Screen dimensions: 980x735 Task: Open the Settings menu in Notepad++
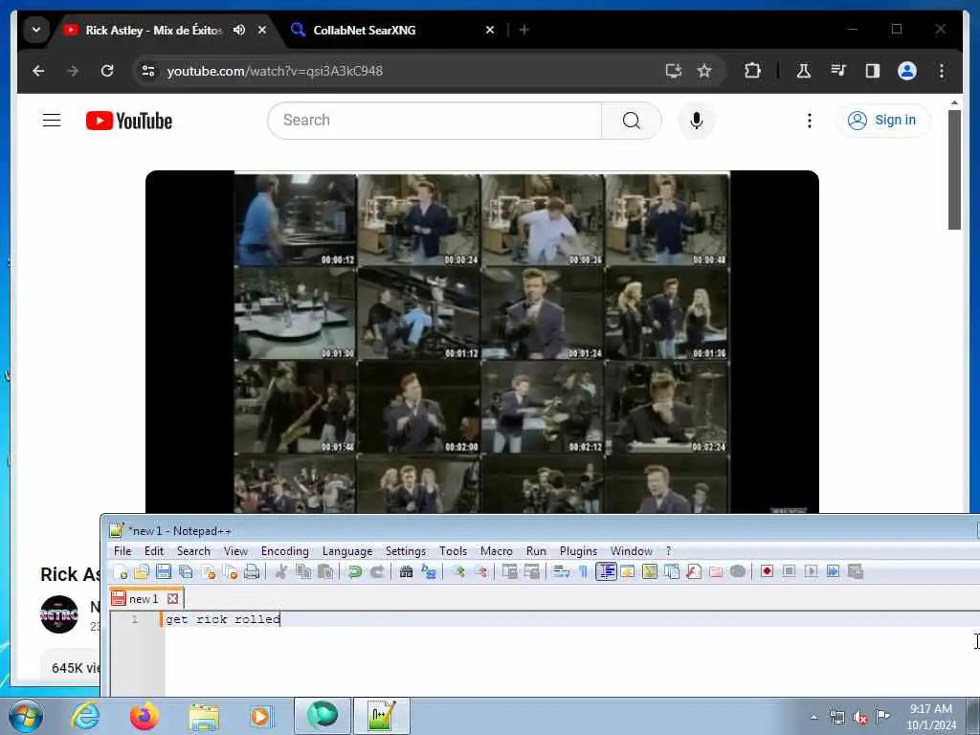406,551
